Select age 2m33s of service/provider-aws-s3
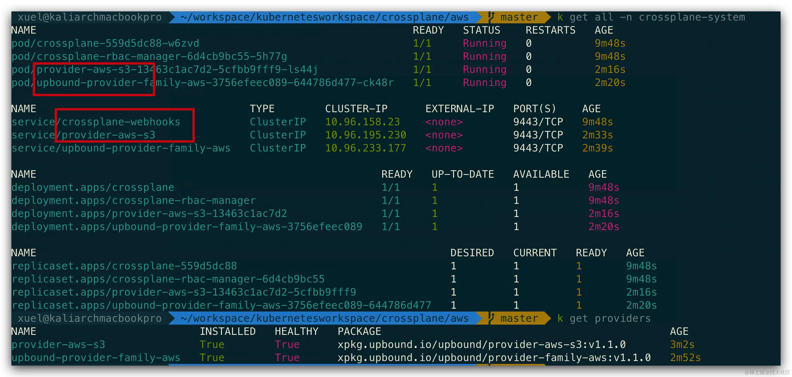This screenshot has height=377, width=792. tap(598, 135)
